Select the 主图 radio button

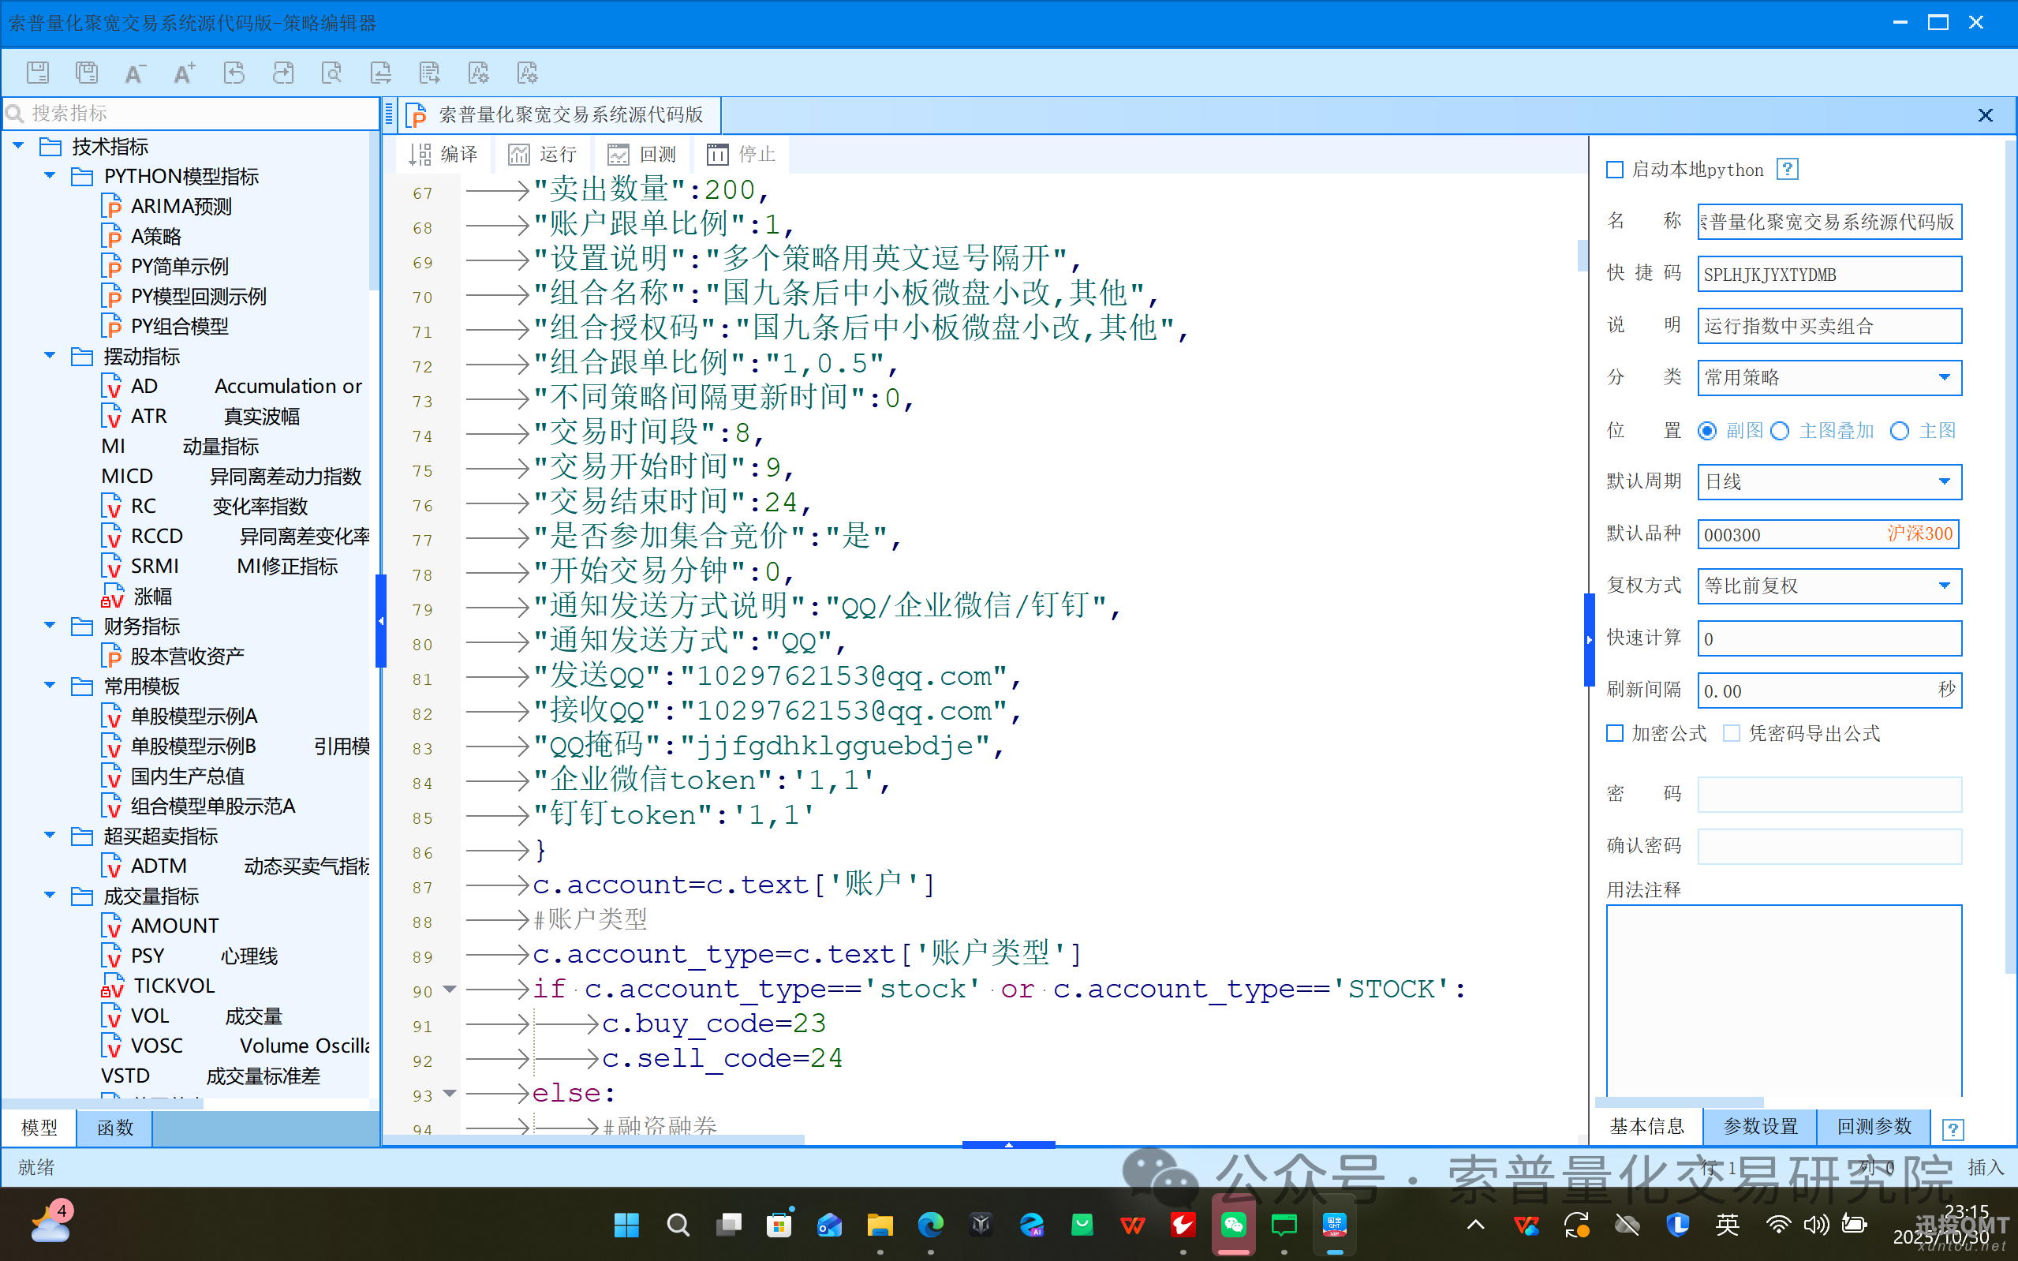click(1900, 430)
